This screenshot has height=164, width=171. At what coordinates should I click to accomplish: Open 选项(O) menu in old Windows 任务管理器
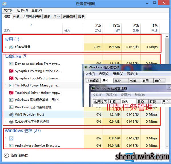coord(104,74)
